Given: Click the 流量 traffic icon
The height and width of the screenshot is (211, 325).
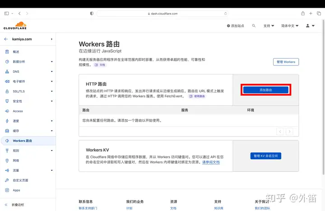Looking at the screenshot, I should 7,170.
